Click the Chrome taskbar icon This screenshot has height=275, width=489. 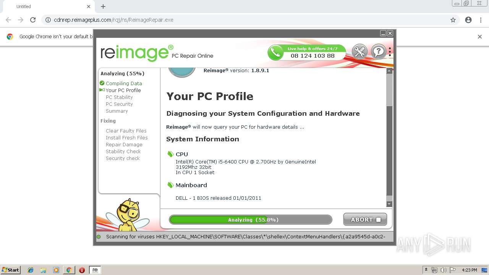click(x=69, y=270)
